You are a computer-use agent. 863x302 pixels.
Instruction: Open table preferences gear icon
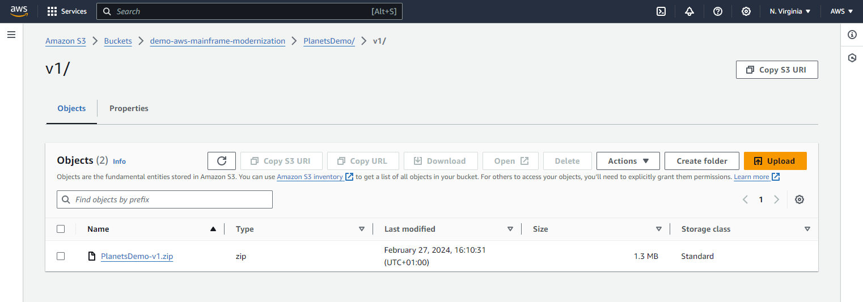pyautogui.click(x=799, y=199)
